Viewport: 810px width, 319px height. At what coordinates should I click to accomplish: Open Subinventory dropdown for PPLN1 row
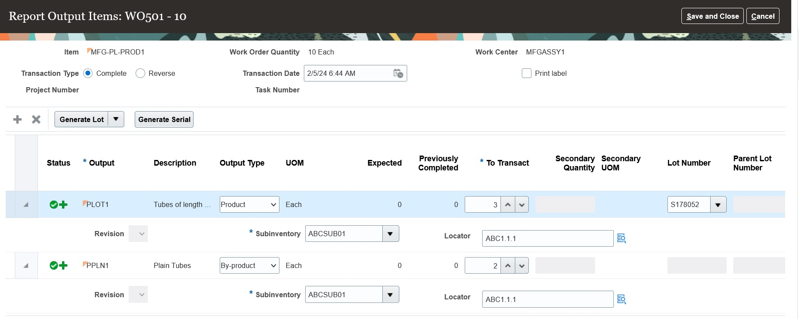tap(390, 295)
